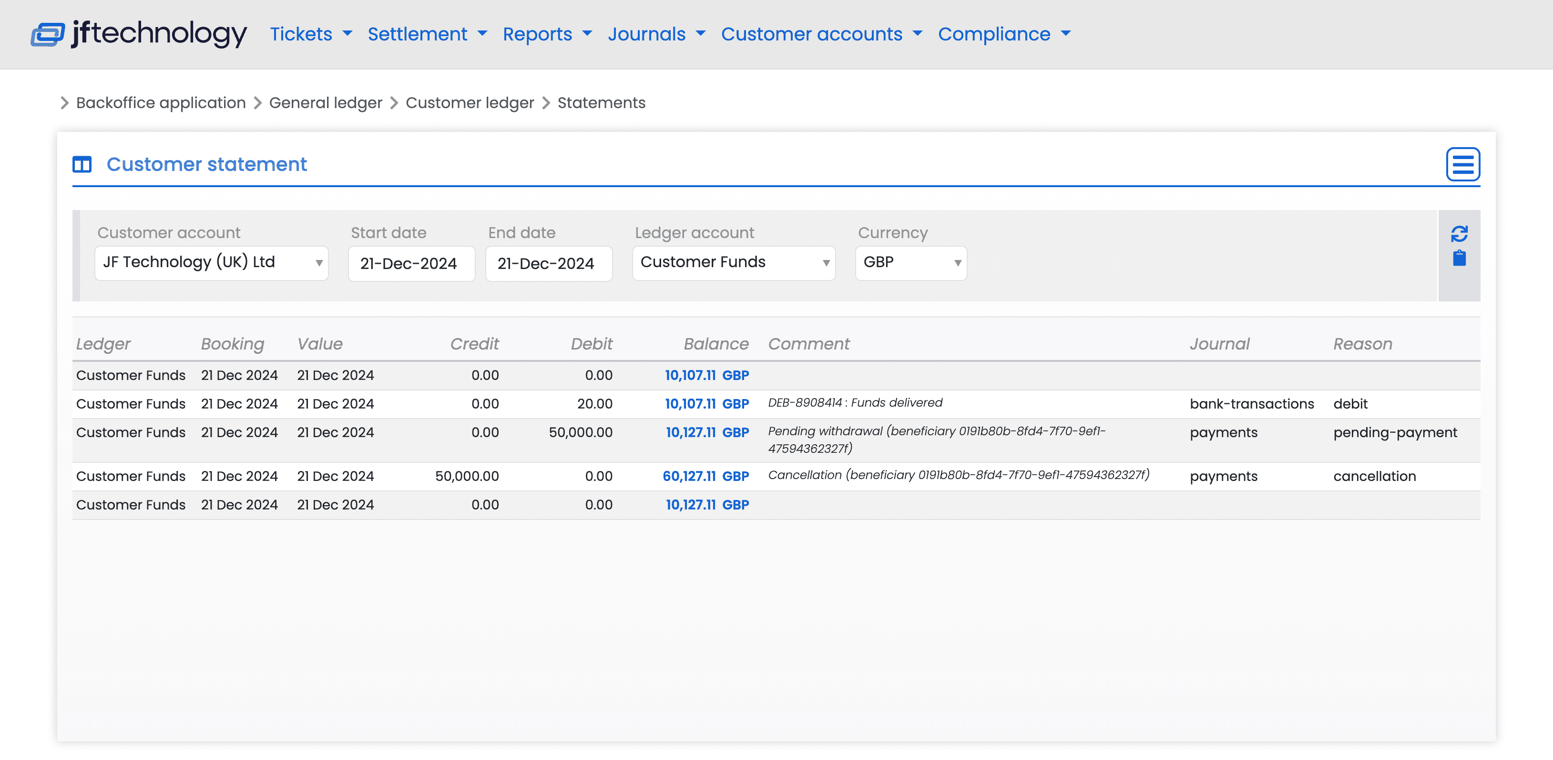
Task: Go to Backoffice application breadcrumb
Action: click(x=161, y=103)
